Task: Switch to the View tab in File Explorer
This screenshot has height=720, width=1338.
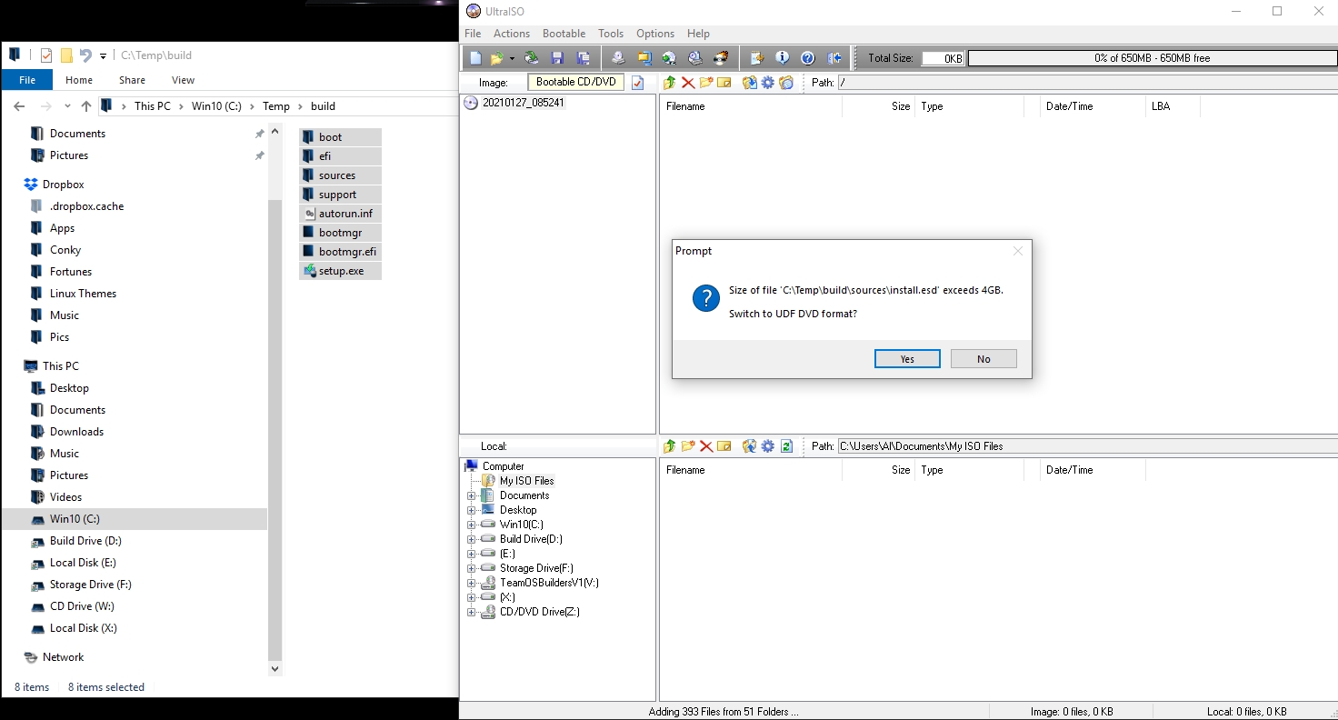Action: pyautogui.click(x=183, y=80)
